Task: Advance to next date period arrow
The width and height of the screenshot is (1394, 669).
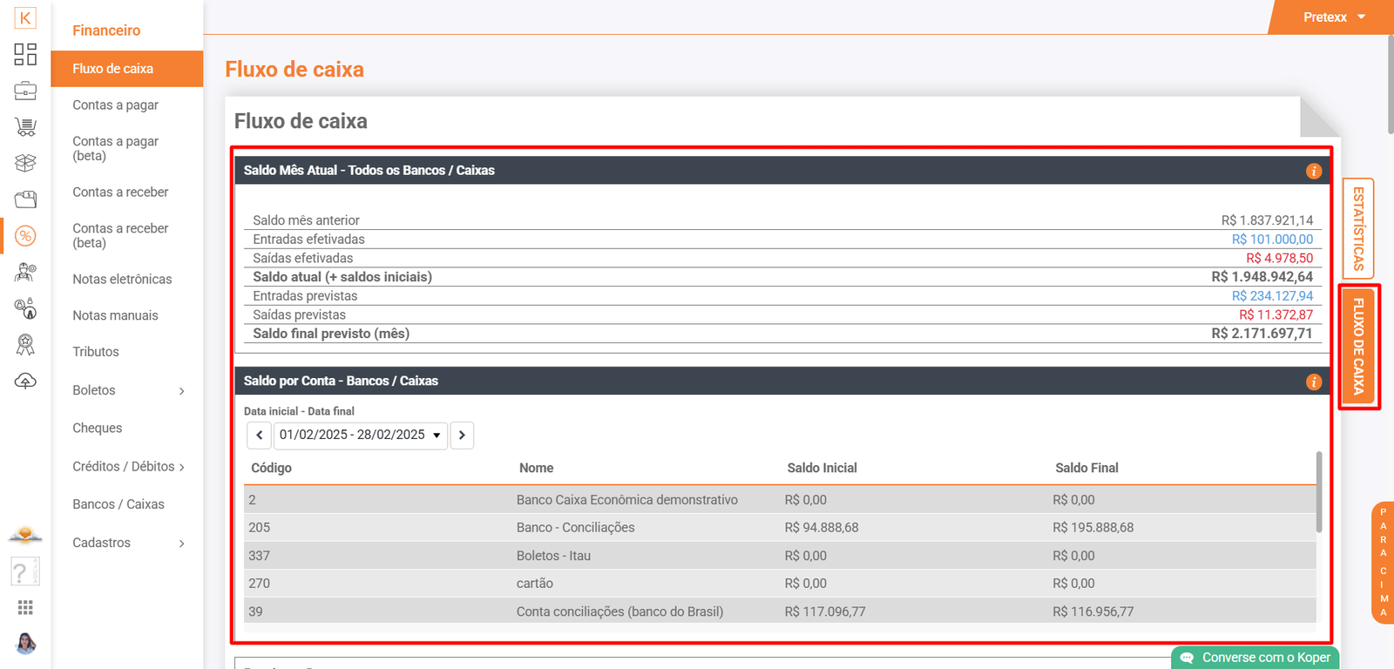Action: (x=462, y=435)
